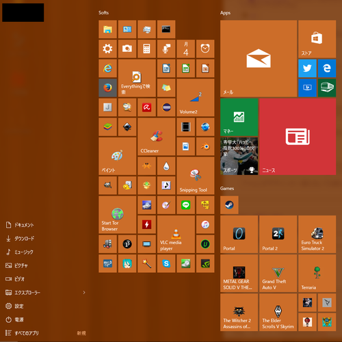
Task: Open the Microsoft Edge tile
Action: [327, 68]
